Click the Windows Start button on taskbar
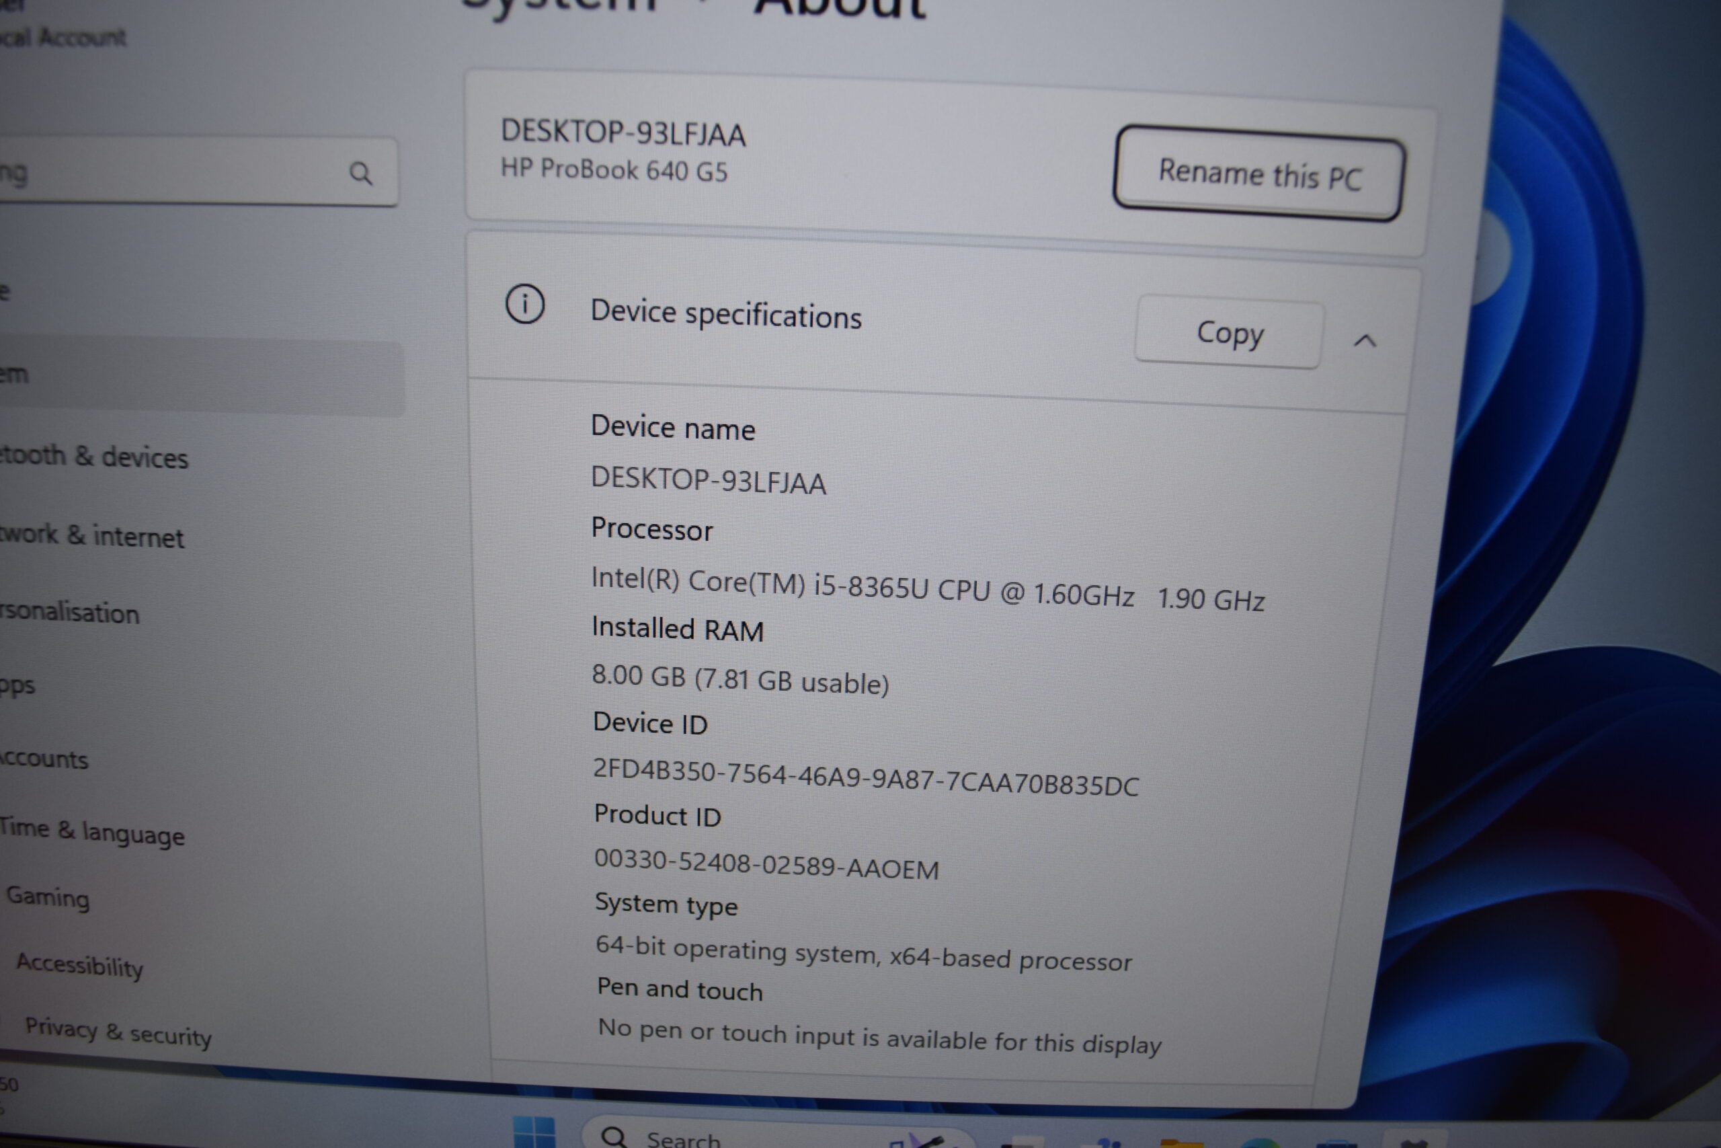This screenshot has width=1721, height=1148. click(533, 1132)
